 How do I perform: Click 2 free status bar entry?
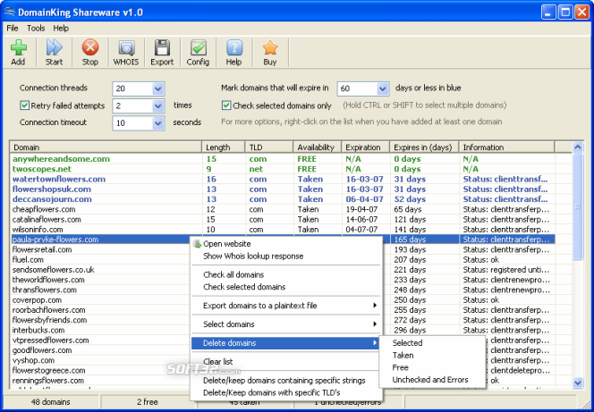tap(148, 402)
